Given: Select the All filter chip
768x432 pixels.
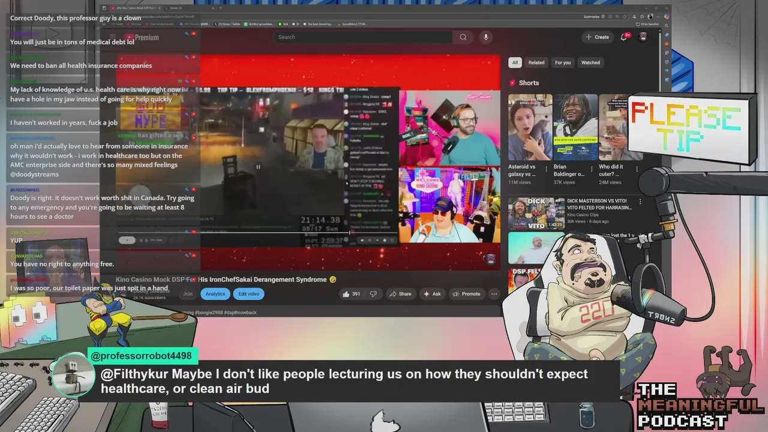Looking at the screenshot, I should pyautogui.click(x=515, y=62).
